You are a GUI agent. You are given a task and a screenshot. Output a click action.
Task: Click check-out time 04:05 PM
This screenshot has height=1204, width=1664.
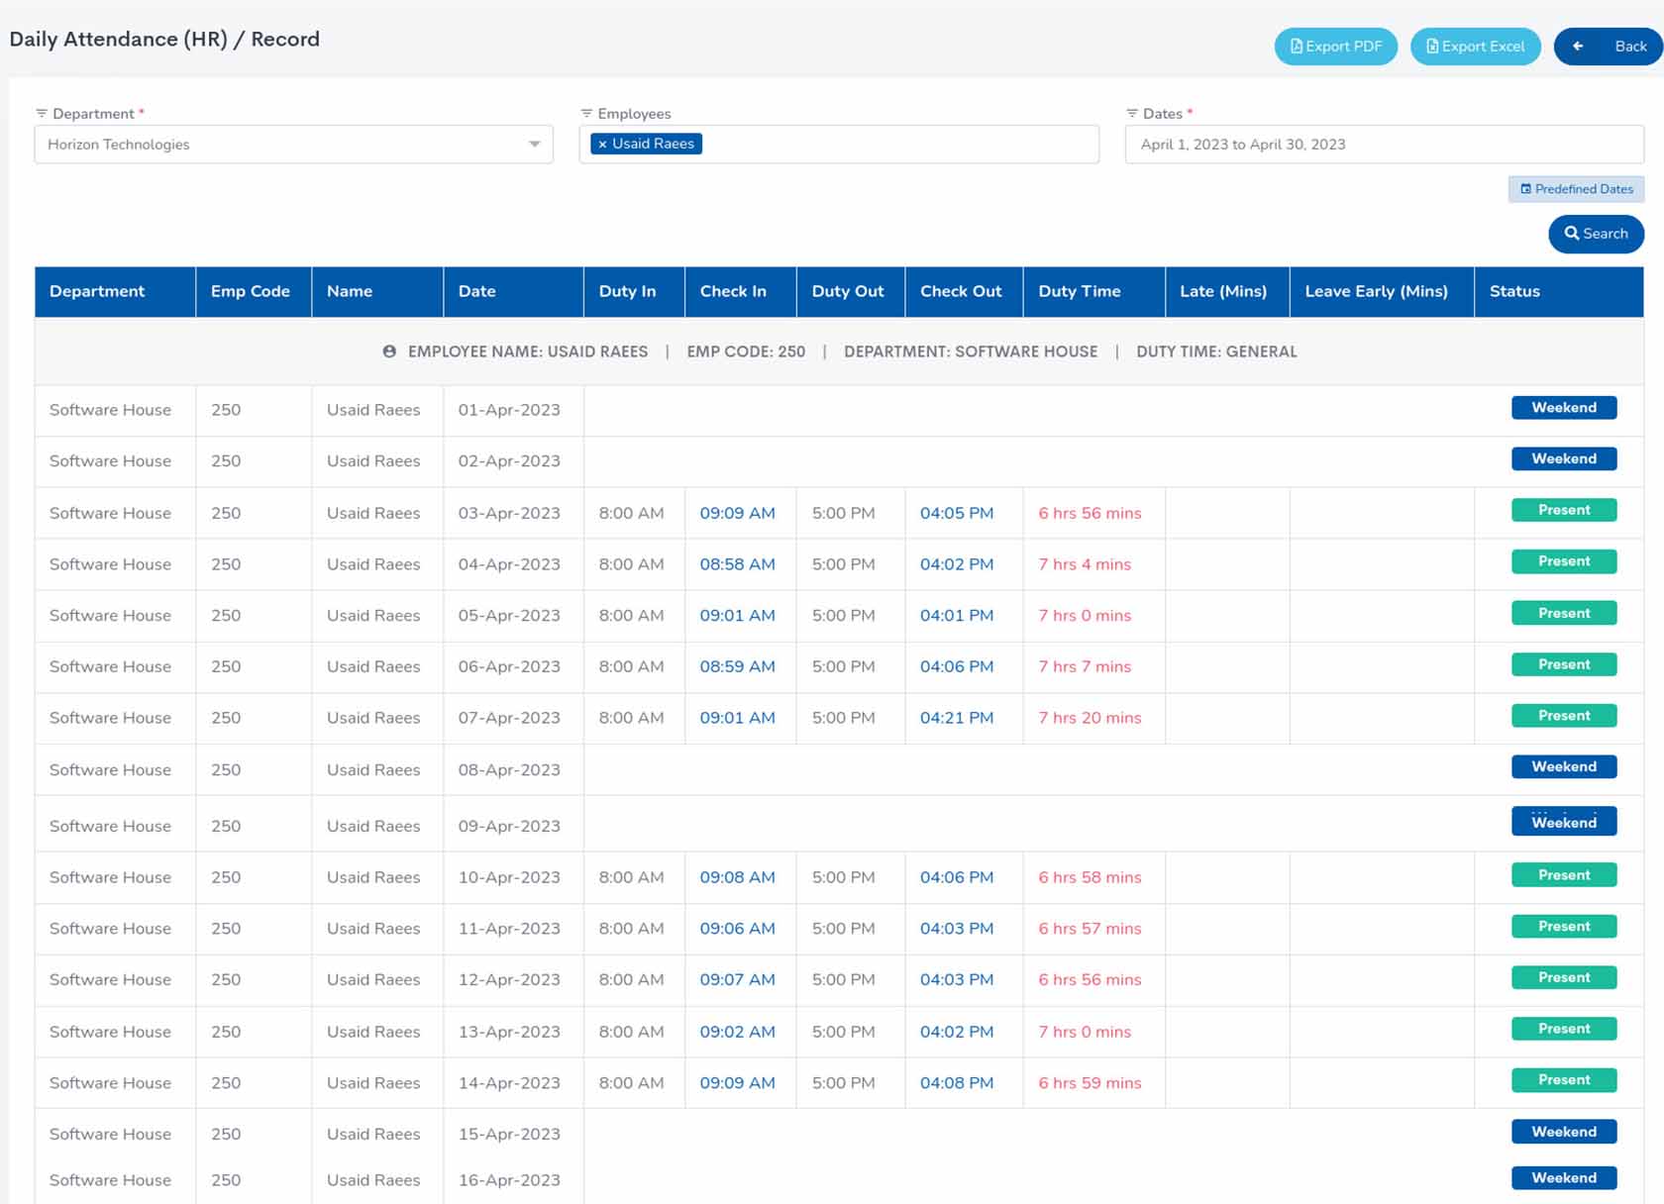957,513
